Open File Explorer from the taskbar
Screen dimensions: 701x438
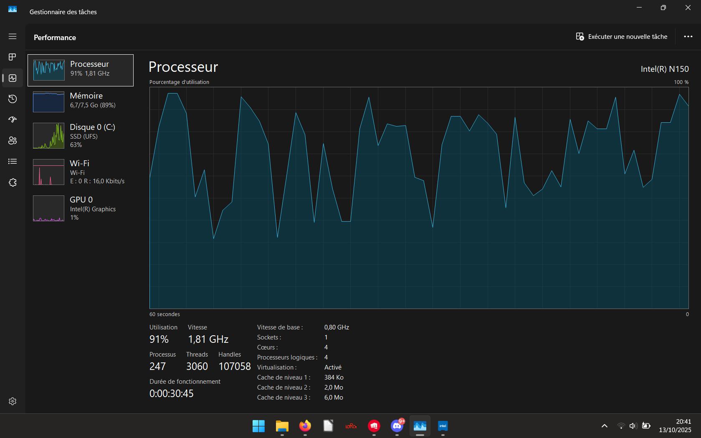pyautogui.click(x=282, y=426)
